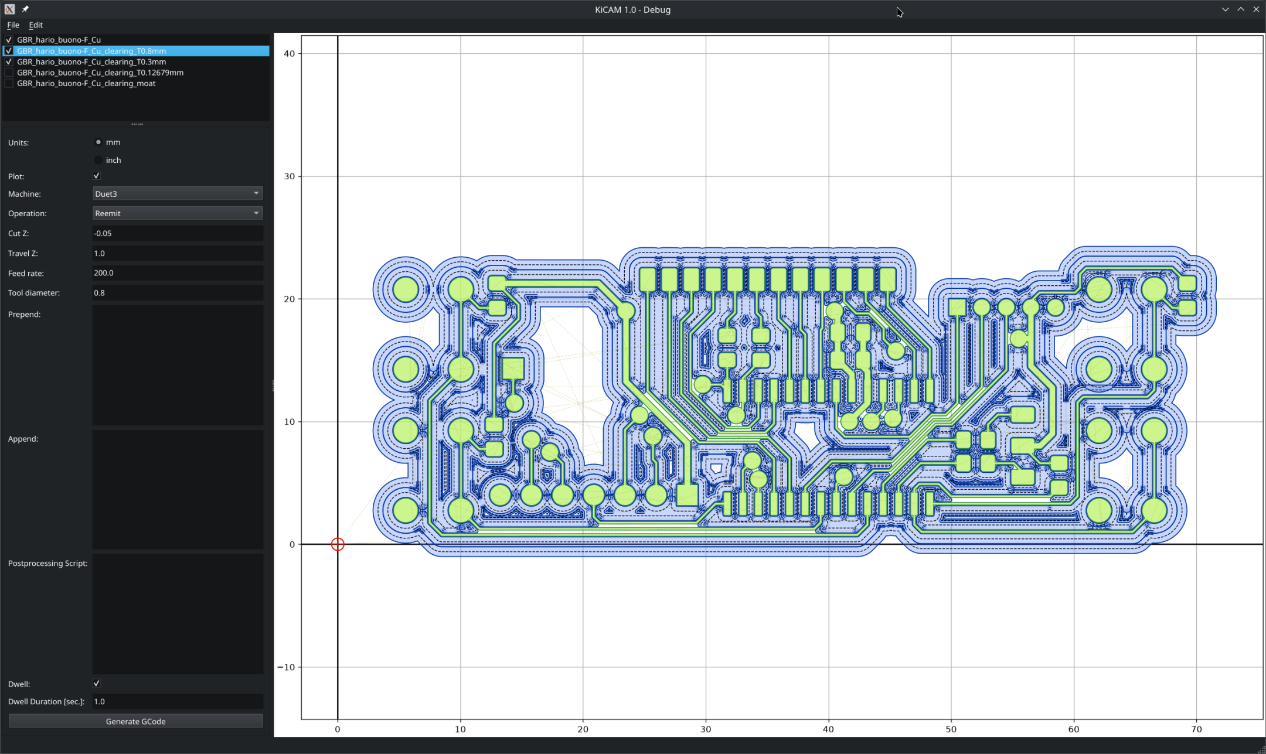1266x754 pixels.
Task: Enable the clearing_T0.12679mm layer checkbox
Action: pyautogui.click(x=9, y=73)
